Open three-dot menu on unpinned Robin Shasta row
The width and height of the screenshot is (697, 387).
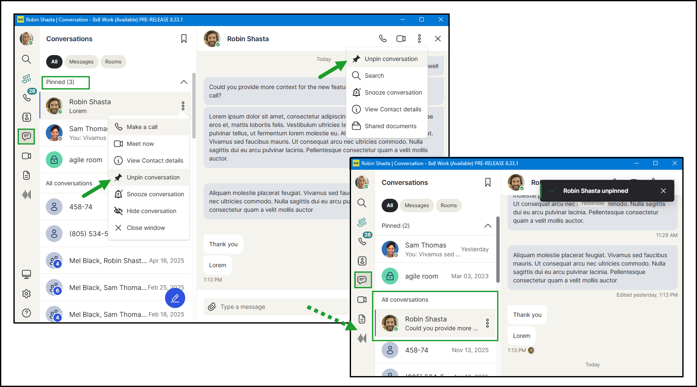click(x=487, y=323)
